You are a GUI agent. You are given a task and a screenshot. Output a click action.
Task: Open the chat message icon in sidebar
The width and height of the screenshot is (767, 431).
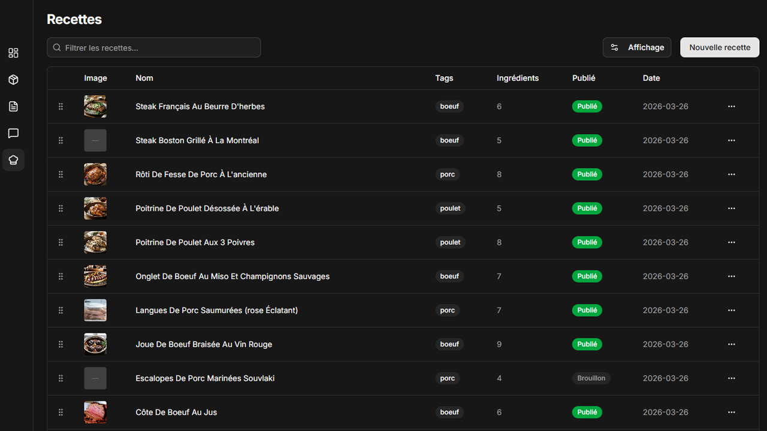coord(13,133)
